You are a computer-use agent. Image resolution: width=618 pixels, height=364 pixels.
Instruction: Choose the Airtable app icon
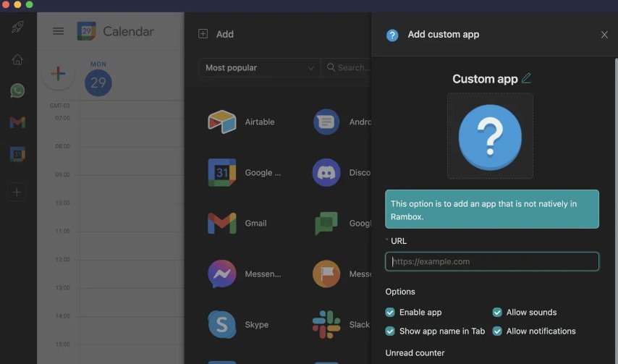coord(222,122)
